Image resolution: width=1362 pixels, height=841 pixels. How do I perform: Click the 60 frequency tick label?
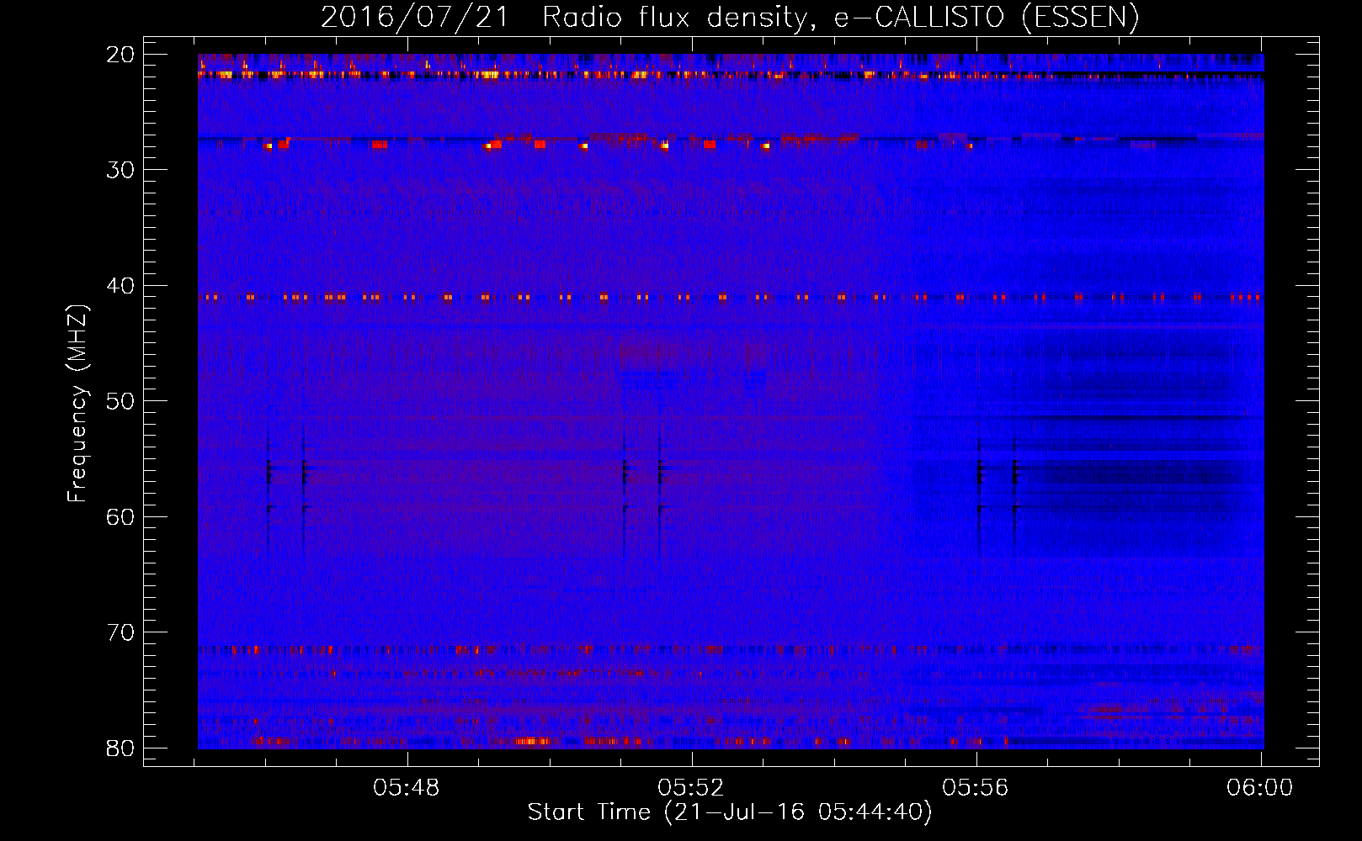tap(120, 517)
